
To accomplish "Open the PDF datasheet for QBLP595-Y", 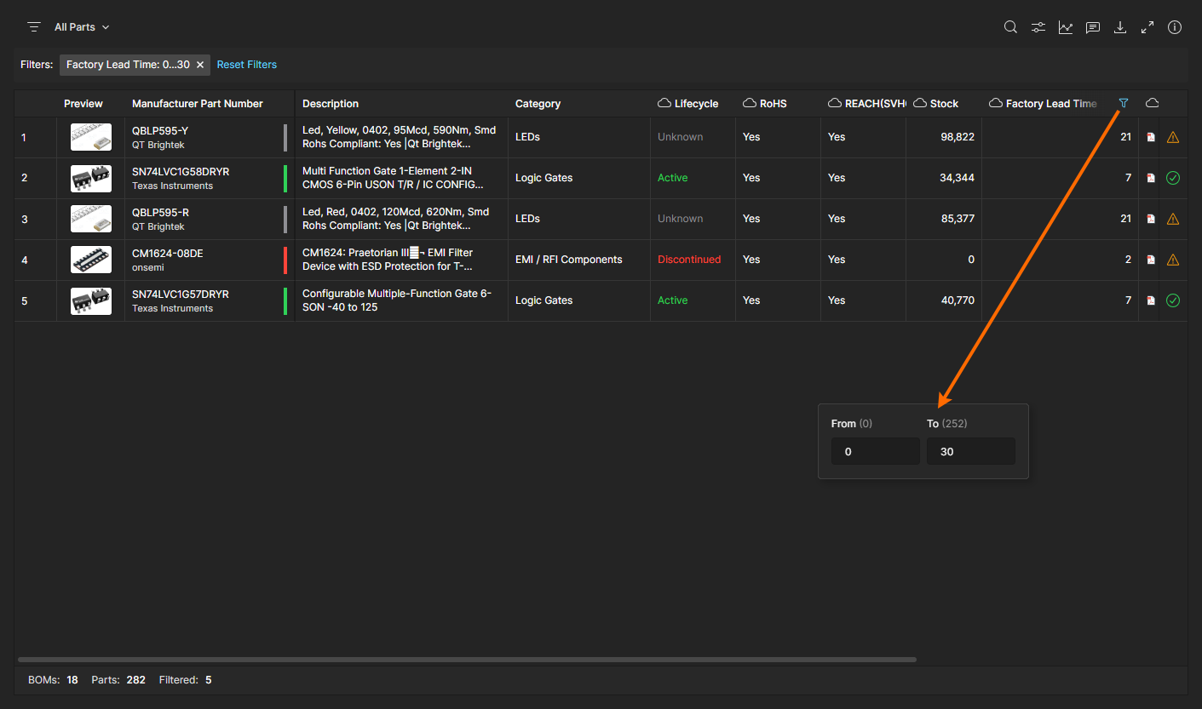I will tap(1151, 137).
